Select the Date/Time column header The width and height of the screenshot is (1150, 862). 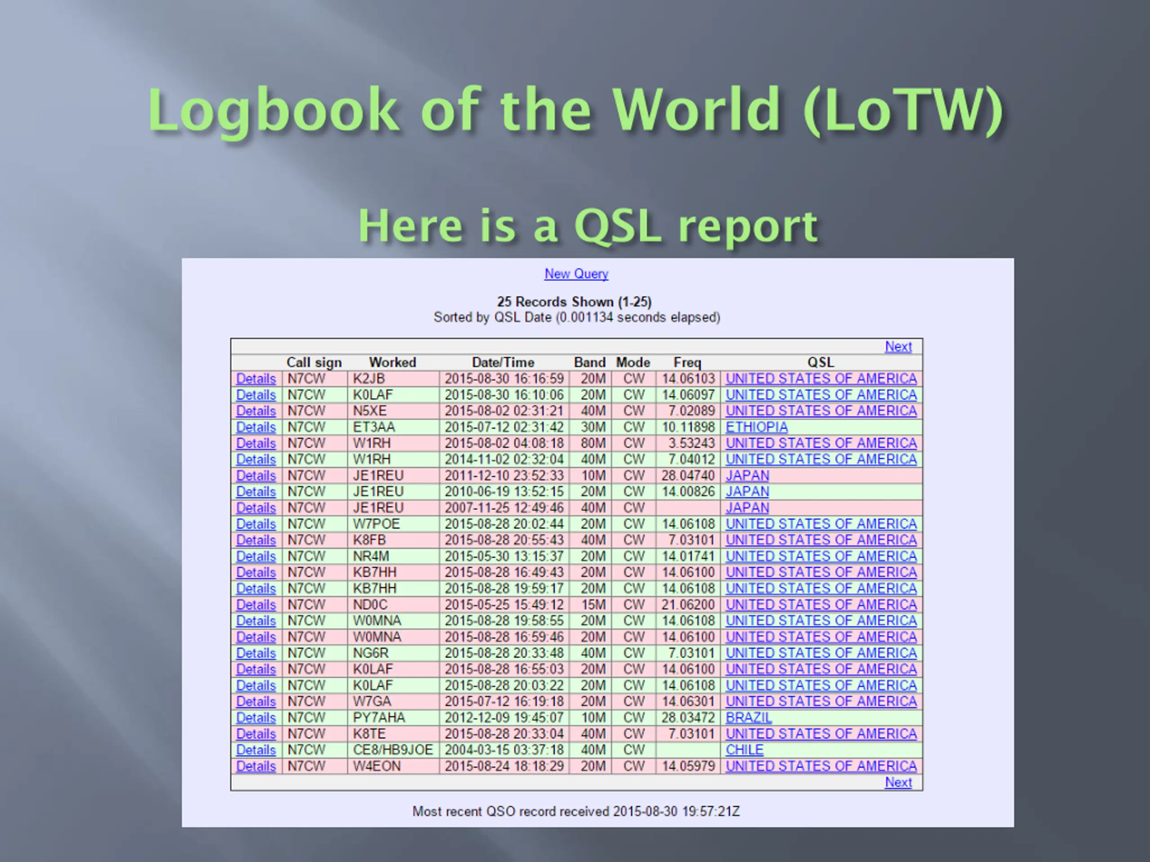[x=503, y=363]
